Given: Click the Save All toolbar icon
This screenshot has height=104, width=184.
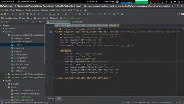Looking at the screenshot, I should [5, 14].
